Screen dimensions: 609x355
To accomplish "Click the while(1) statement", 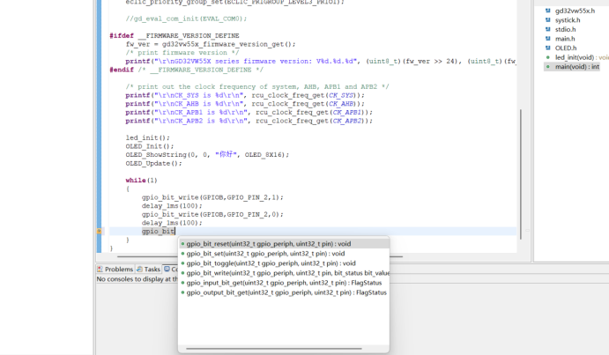I will (141, 181).
